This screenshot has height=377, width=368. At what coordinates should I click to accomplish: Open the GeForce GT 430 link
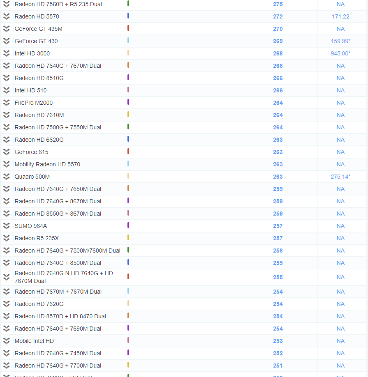coord(36,41)
